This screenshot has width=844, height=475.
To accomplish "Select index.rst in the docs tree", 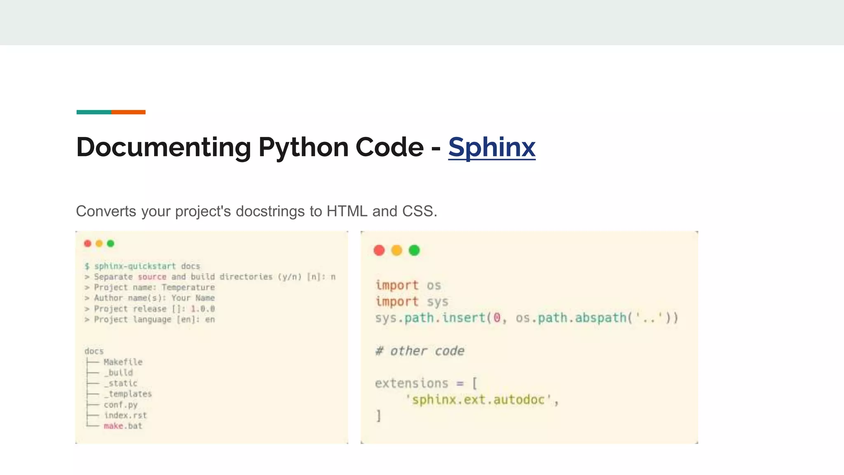I will 125,416.
